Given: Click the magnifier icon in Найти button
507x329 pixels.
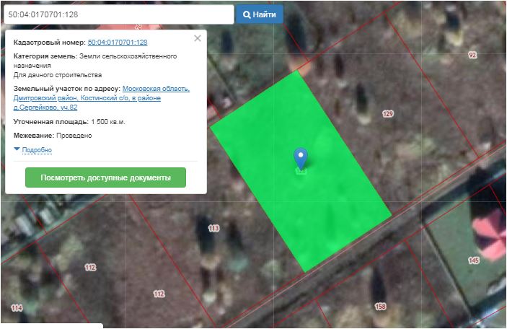Looking at the screenshot, I should tap(246, 14).
